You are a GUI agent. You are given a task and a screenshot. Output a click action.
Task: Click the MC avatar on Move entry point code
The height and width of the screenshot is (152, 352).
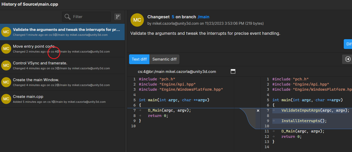tap(6, 49)
